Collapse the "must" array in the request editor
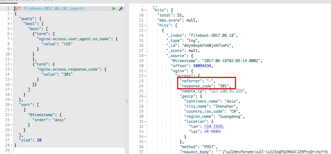The height and width of the screenshot is (154, 331). 11,29
